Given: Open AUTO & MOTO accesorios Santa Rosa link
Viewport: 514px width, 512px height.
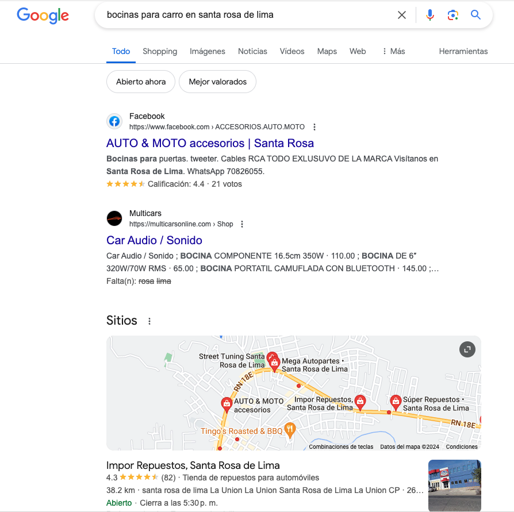Looking at the screenshot, I should point(210,143).
